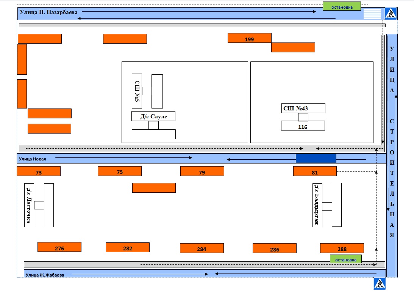Select the orange building attached right of 199
Screen dimensions: 414x294
pyautogui.click(x=293, y=47)
